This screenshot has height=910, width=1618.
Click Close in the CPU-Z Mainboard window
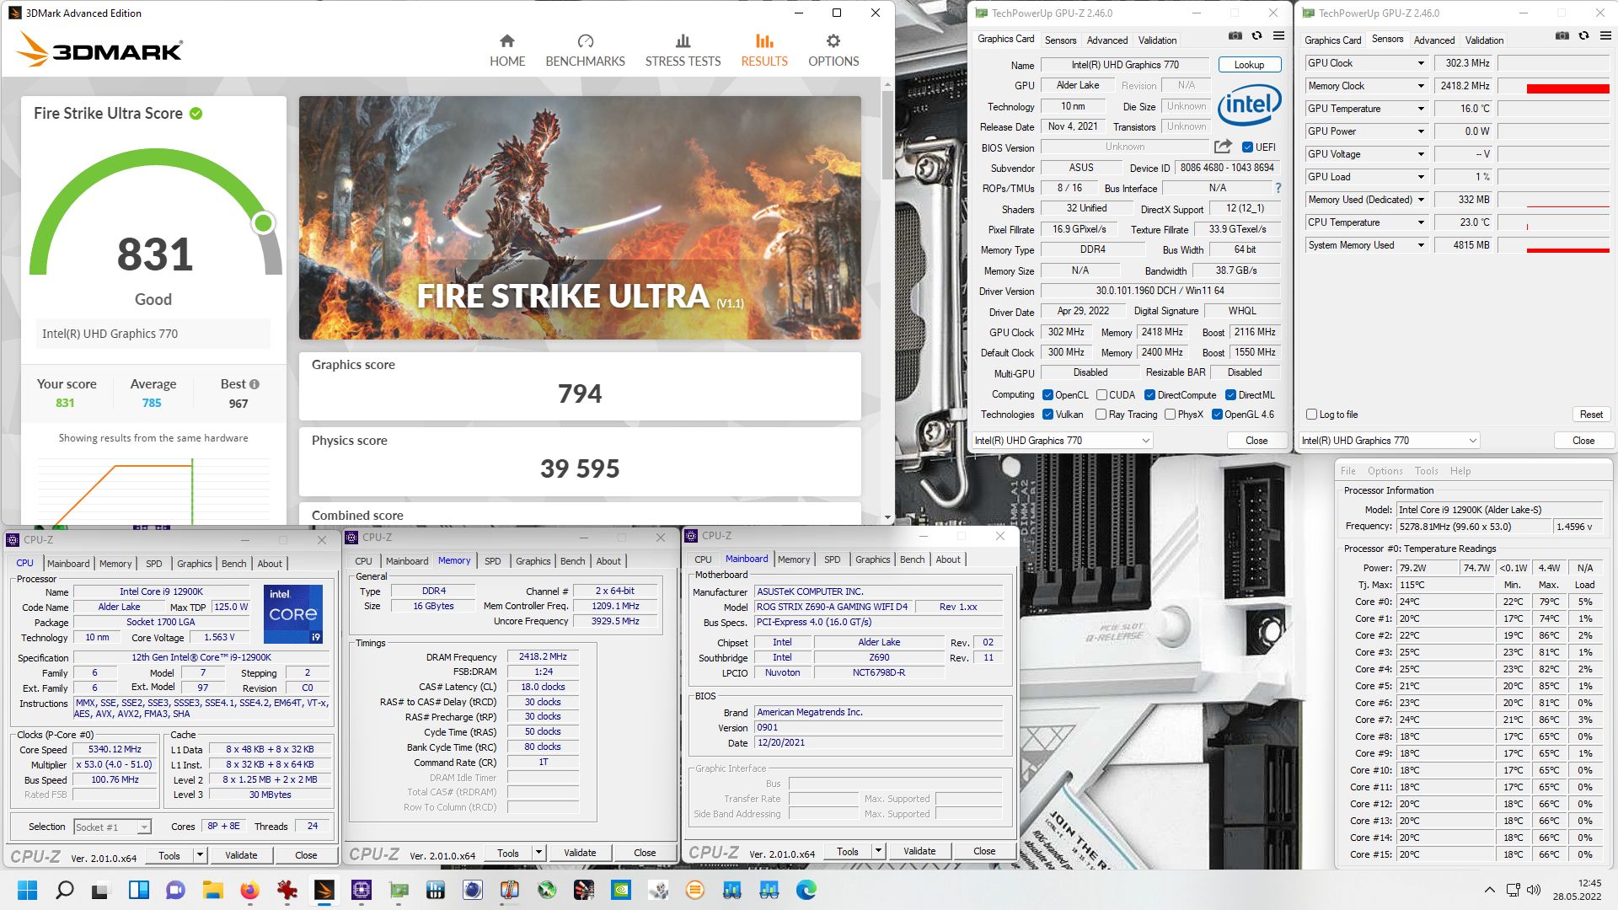click(984, 851)
